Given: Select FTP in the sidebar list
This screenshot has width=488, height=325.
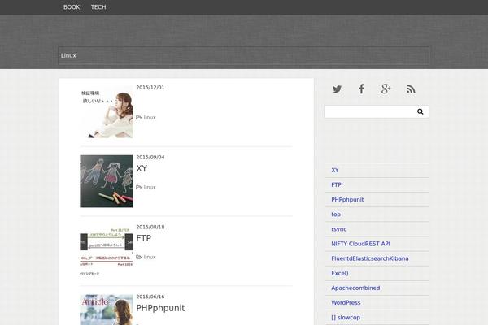Looking at the screenshot, I should [337, 184].
